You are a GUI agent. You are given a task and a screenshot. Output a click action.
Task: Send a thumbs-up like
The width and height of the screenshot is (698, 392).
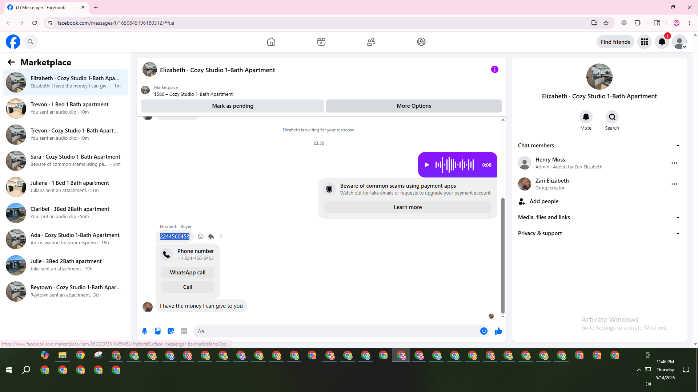498,331
